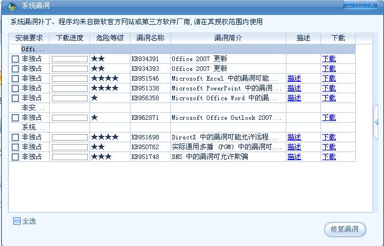Image resolution: width=384 pixels, height=246 pixels.
Task: Click single-star rating of KB956358
Action: pyautogui.click(x=94, y=98)
